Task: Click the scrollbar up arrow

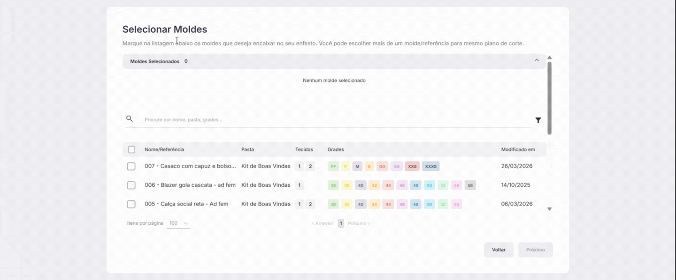Action: click(x=549, y=58)
